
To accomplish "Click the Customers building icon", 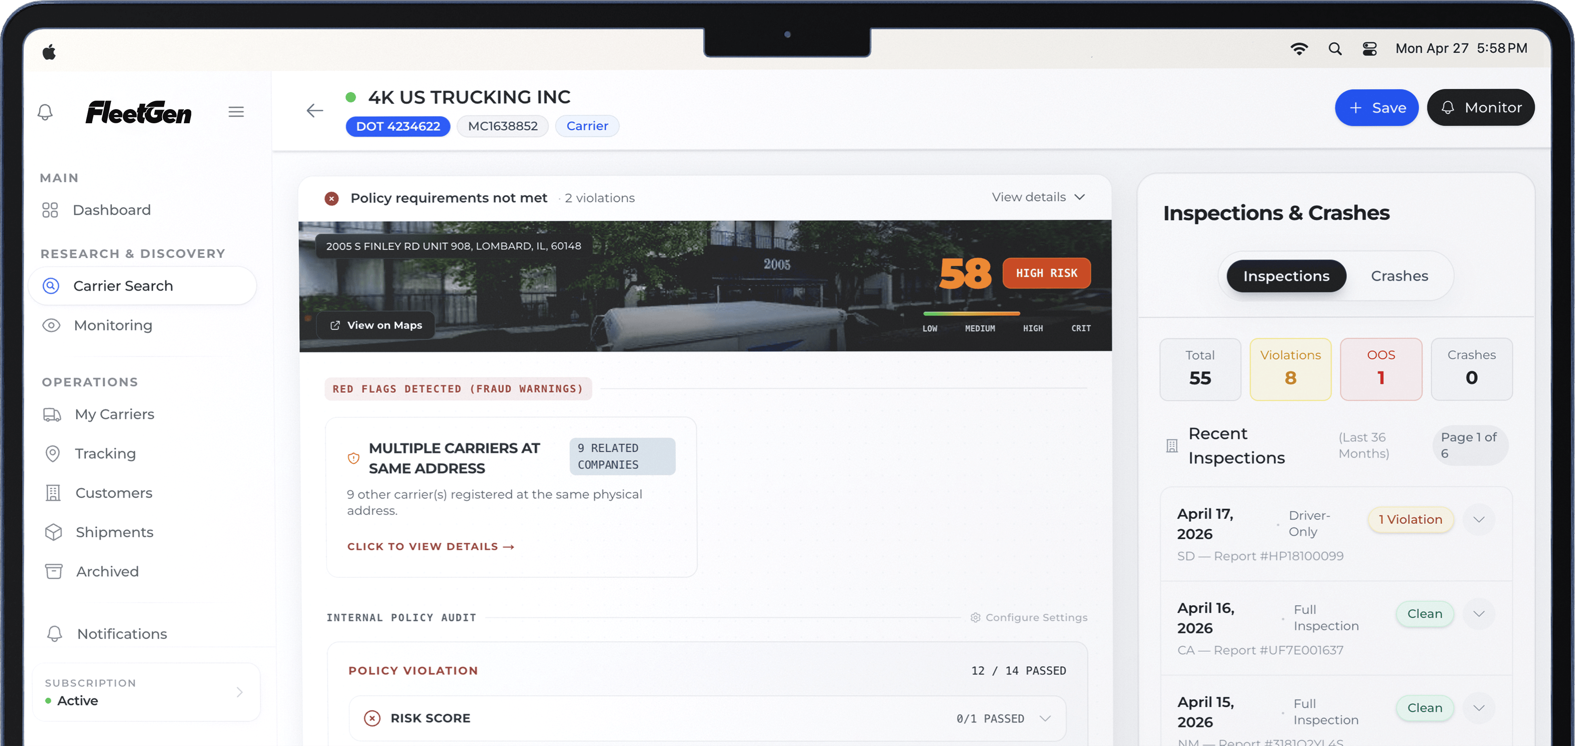I will point(53,493).
